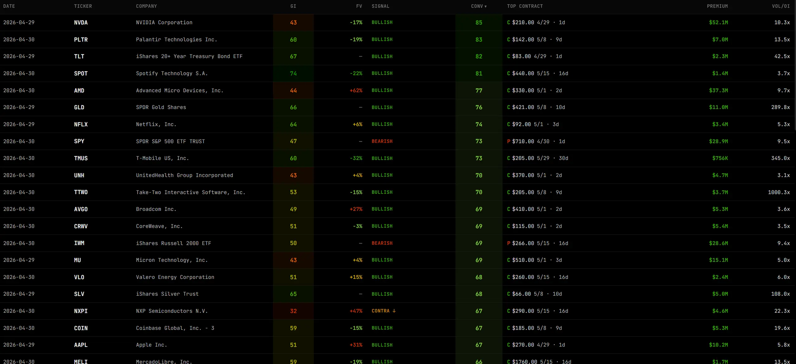Sort by COMPANY column header
Screen dimensions: 796x364
click(146, 6)
